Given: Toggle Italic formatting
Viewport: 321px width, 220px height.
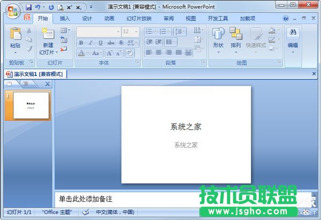Looking at the screenshot, I should pos(90,43).
